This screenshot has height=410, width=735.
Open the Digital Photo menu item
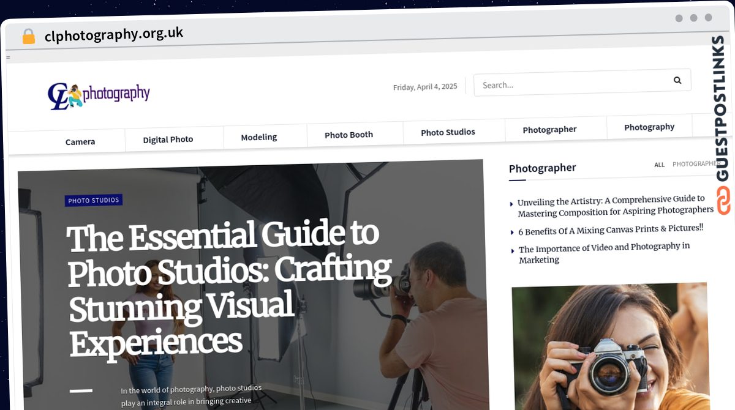point(168,140)
